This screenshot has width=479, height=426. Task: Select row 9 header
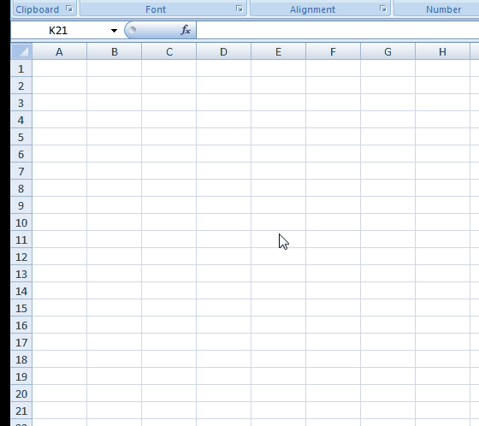coord(21,205)
